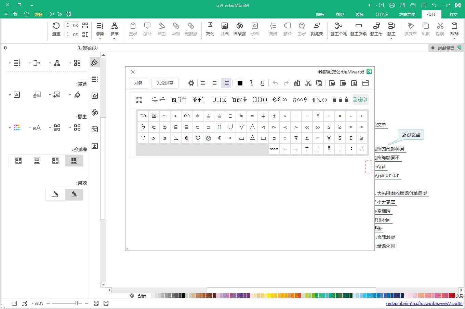Viewport: 465px width, 309px height.
Task: Insert the therefore symbol
Action: [362, 149]
